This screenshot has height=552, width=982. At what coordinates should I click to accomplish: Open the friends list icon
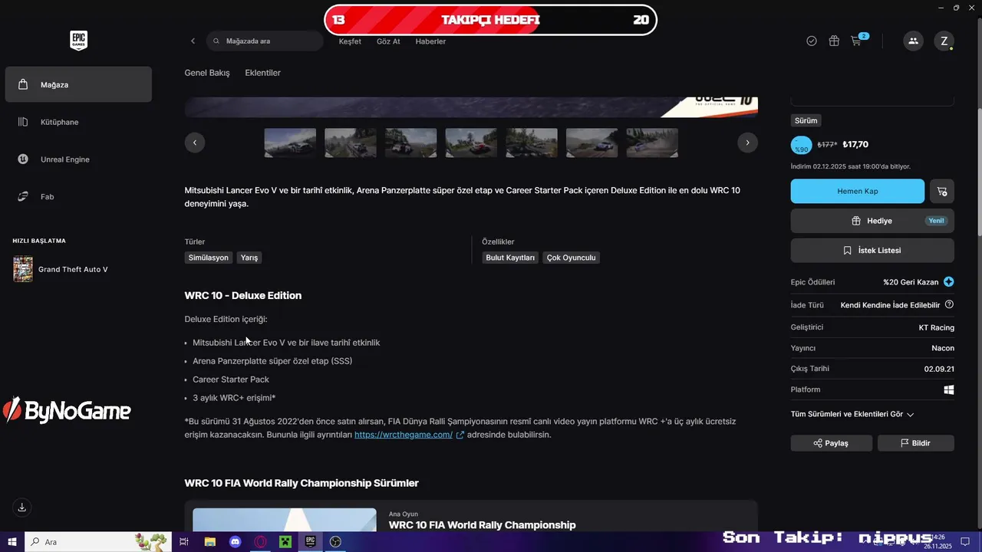pos(913,41)
